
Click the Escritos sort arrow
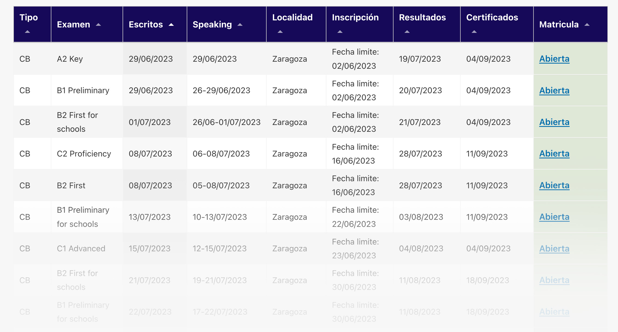pyautogui.click(x=171, y=25)
